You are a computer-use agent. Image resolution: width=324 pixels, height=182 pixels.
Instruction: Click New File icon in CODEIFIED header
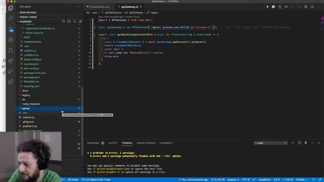[63, 21]
